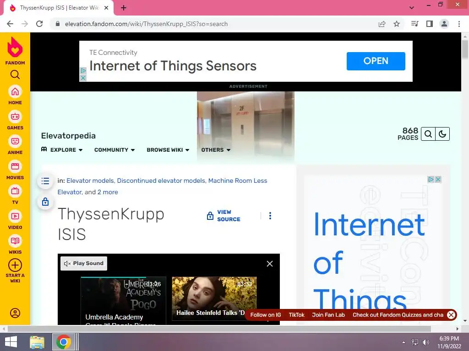Close the sidebar ad X icon
469x351 pixels.
pos(438,179)
